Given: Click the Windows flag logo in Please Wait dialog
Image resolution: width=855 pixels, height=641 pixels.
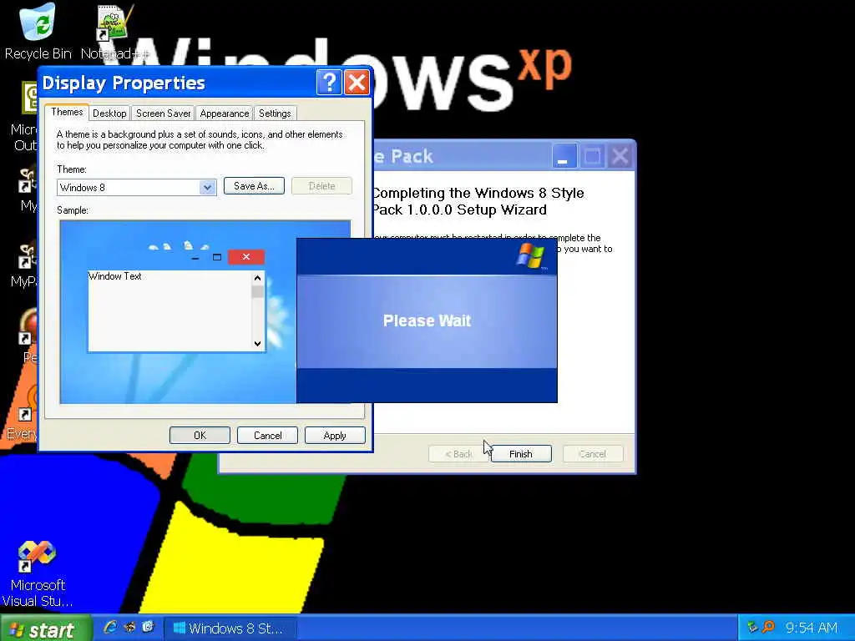Looking at the screenshot, I should 530,256.
